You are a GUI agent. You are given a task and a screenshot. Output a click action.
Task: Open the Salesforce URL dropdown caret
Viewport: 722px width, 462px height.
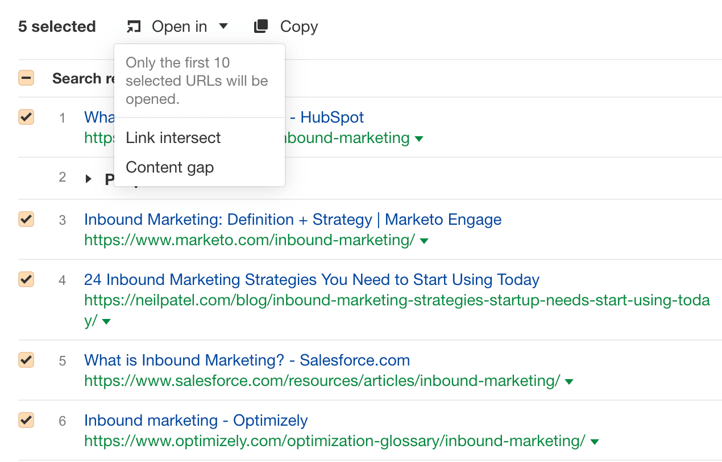click(569, 381)
